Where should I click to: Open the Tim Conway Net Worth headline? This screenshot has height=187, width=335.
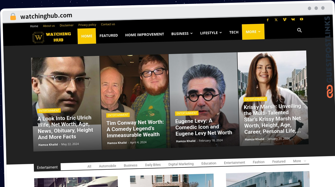coord(135,129)
